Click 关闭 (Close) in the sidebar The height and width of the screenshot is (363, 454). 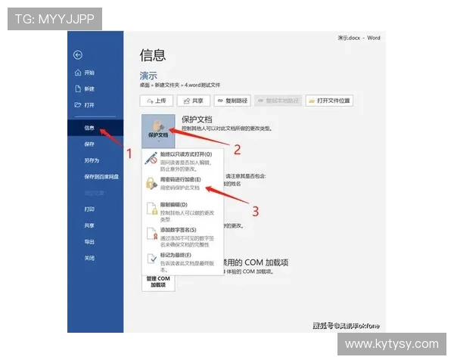[95, 258]
